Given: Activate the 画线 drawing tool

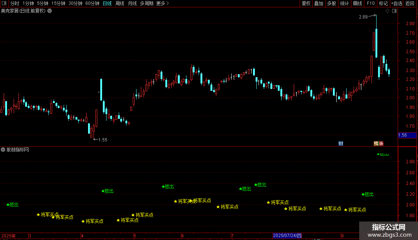Looking at the screenshot, I should tap(357, 3).
